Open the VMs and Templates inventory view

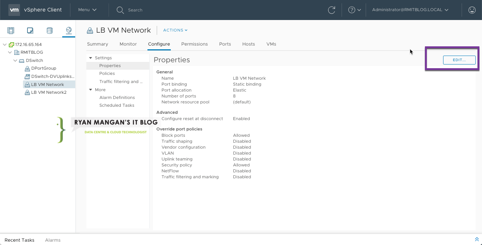click(30, 30)
